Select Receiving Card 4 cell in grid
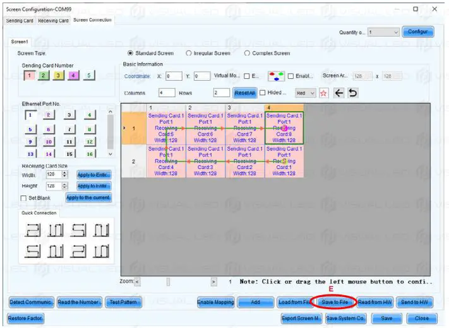Image resolution: width=449 pixels, height=328 pixels. 166,161
